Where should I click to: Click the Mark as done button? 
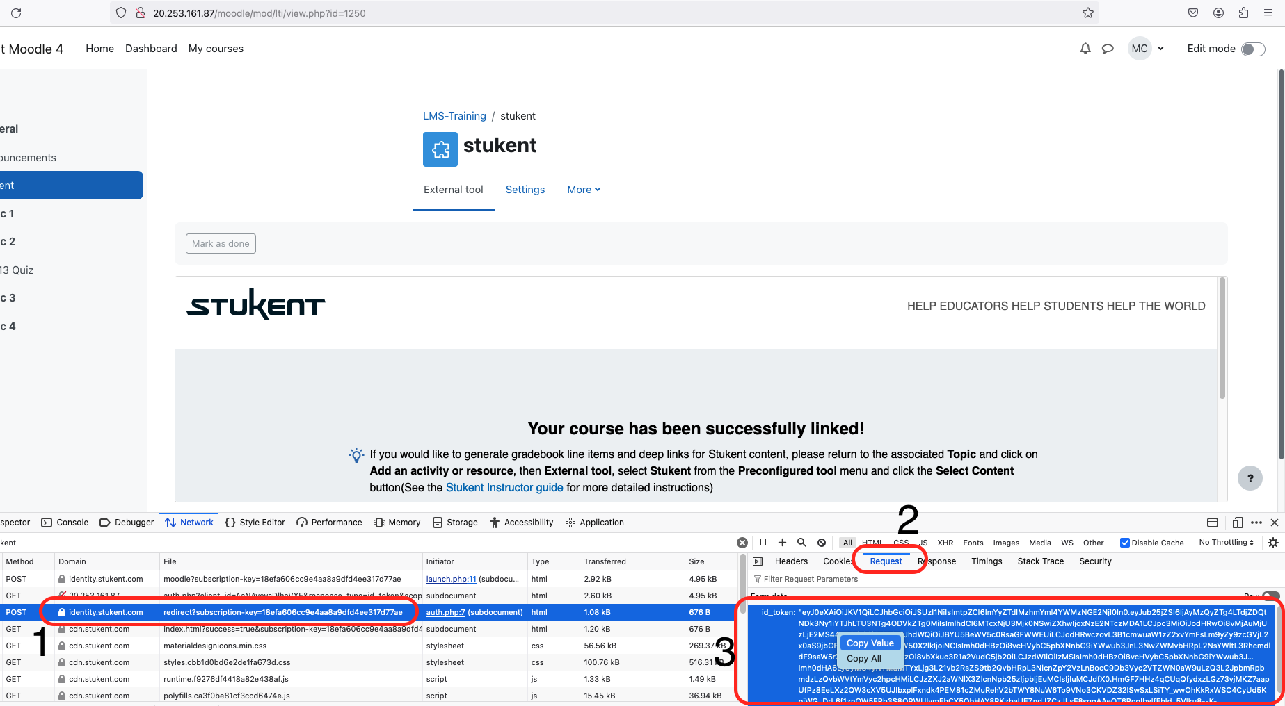221,243
